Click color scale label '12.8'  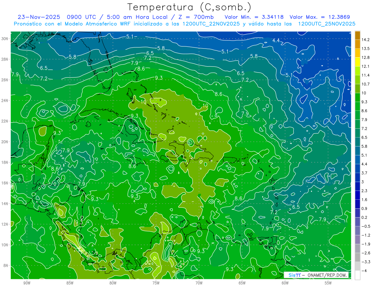365,58
